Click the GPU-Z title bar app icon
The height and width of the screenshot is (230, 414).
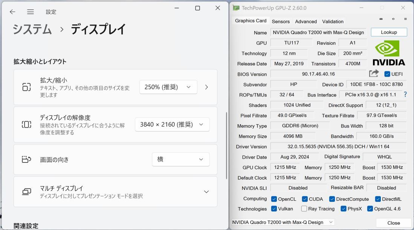[x=236, y=8]
